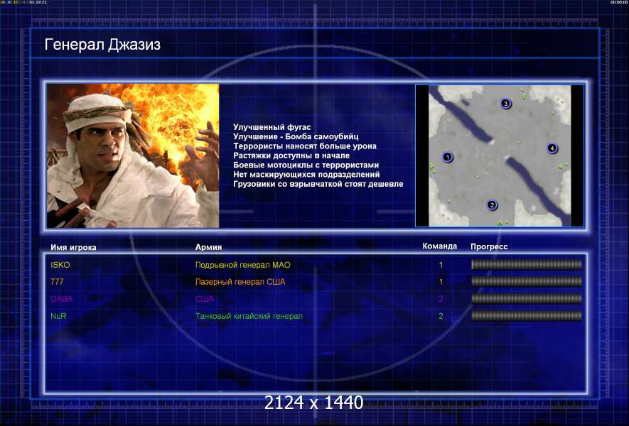Screen dimensions: 629x426
Task: Click GABA's loading progress bar
Action: (527, 299)
